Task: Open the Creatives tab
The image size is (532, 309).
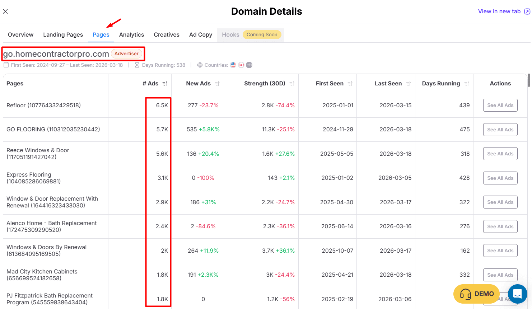Action: click(167, 35)
